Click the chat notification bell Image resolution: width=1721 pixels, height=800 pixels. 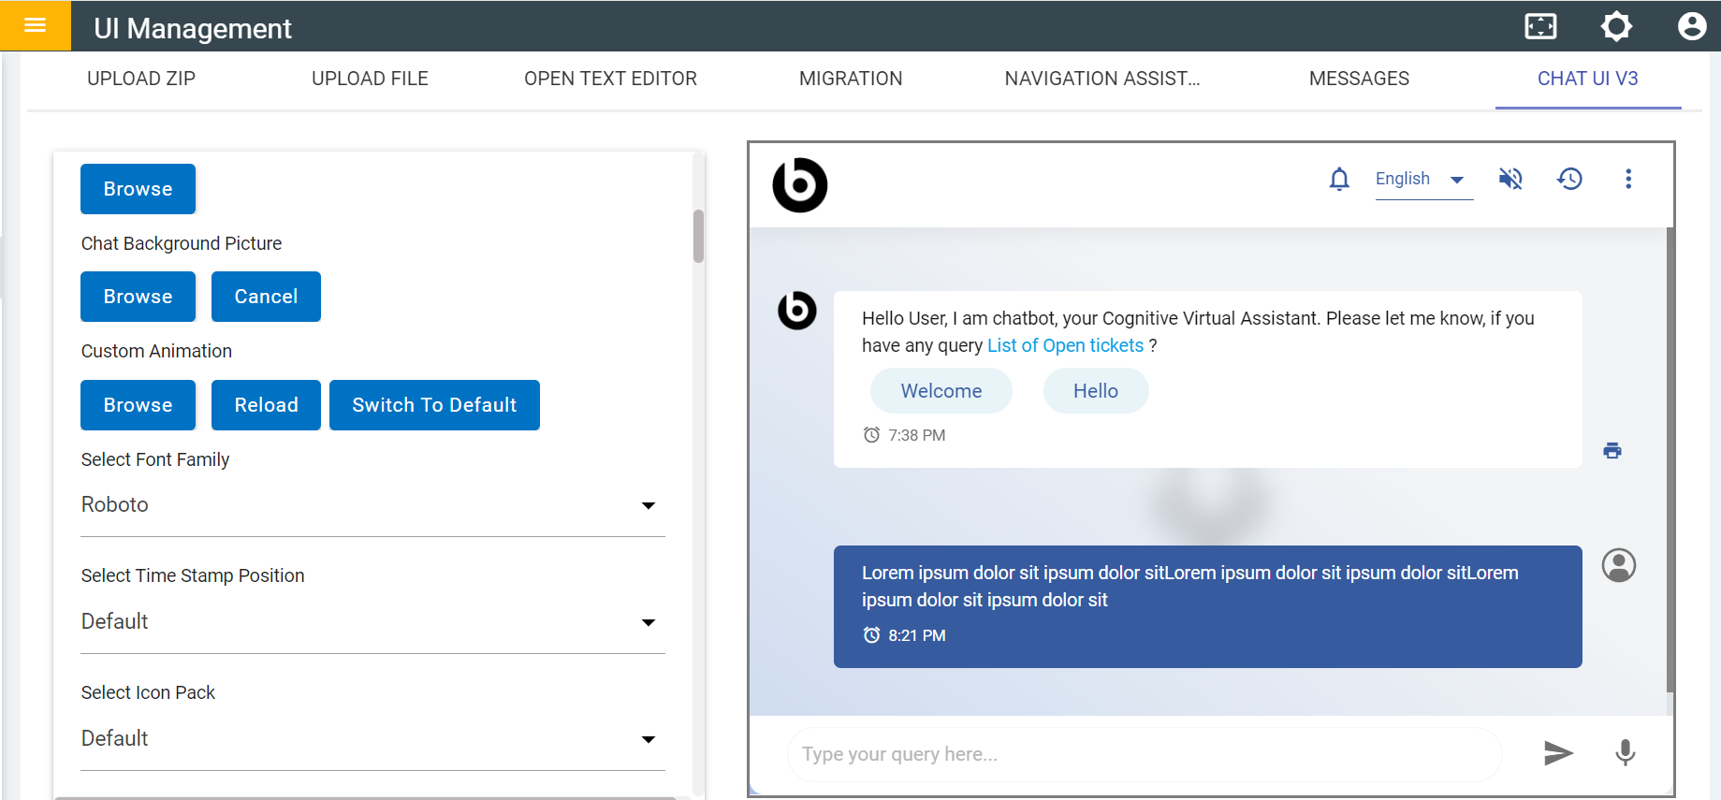pos(1339,179)
